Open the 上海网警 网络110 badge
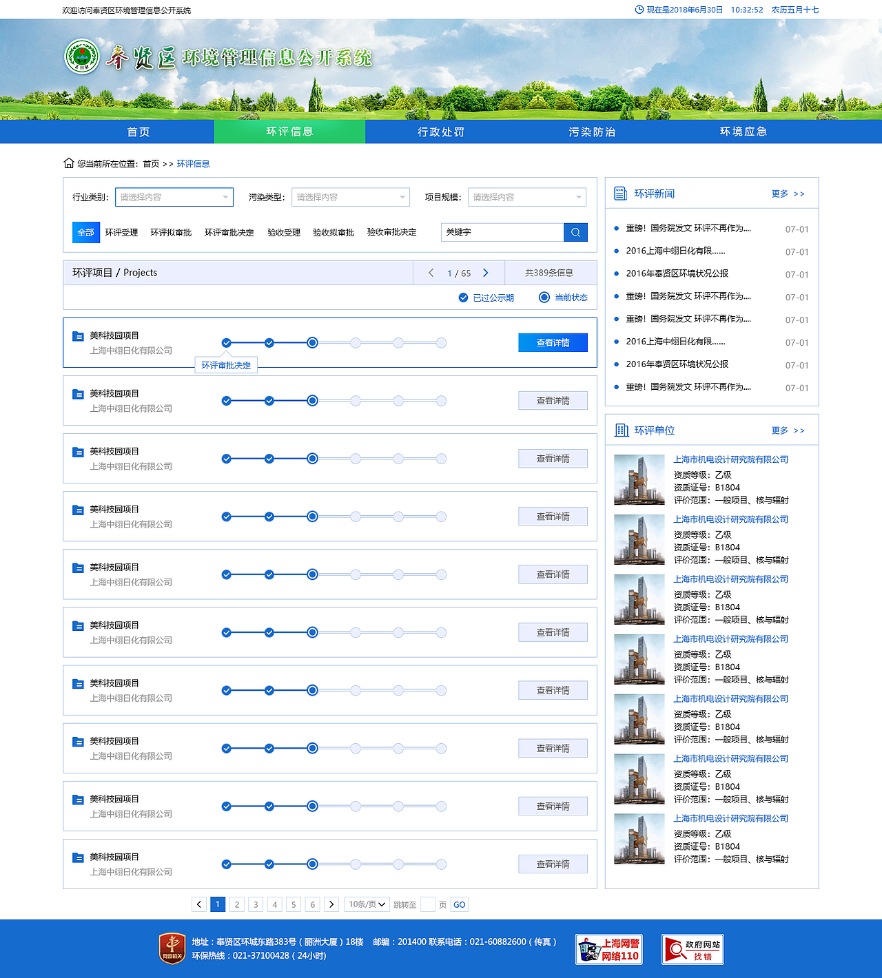The image size is (882, 978). [609, 950]
